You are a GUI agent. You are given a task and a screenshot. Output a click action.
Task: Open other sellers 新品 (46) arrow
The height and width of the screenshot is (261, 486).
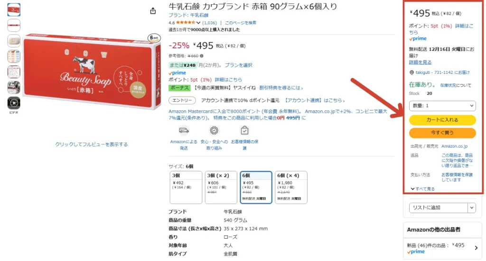point(476,248)
